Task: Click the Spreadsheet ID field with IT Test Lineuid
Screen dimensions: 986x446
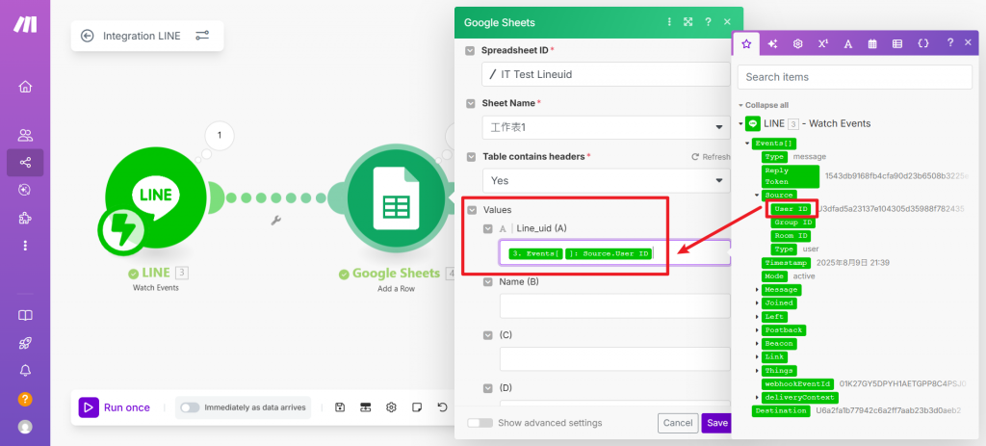Action: 606,74
